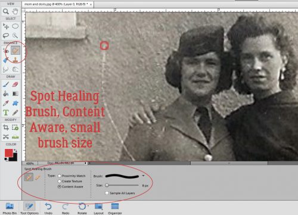Viewport: 298px width, 215px height.
Task: Select the Pencil tool
Action: pos(15,113)
